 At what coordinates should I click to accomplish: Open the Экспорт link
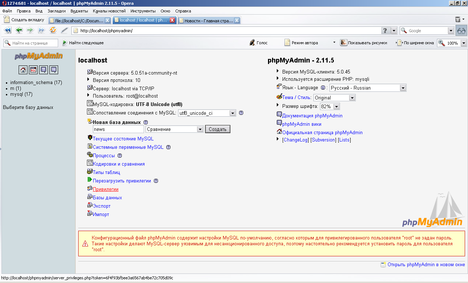[x=102, y=206]
